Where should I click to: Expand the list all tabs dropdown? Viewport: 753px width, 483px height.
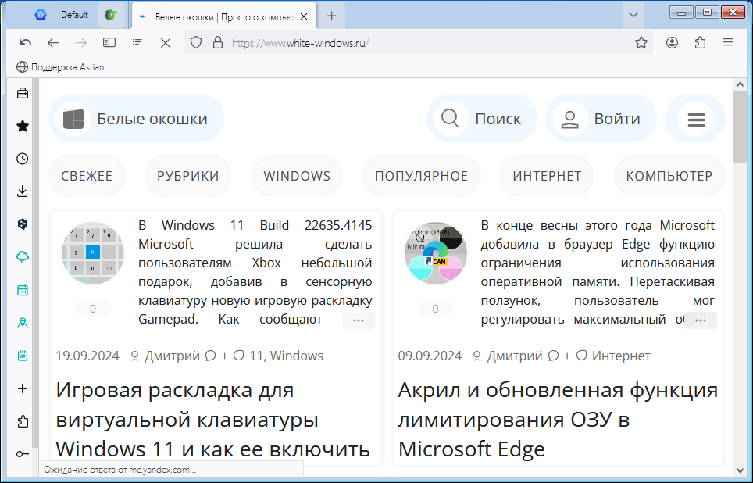coord(633,15)
